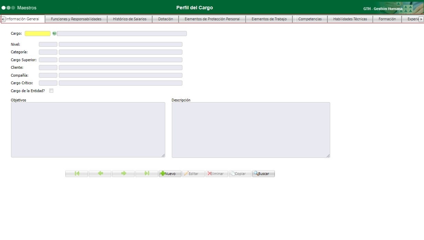
Task: Click the Cargo Crítico code field
Action: [x=48, y=83]
